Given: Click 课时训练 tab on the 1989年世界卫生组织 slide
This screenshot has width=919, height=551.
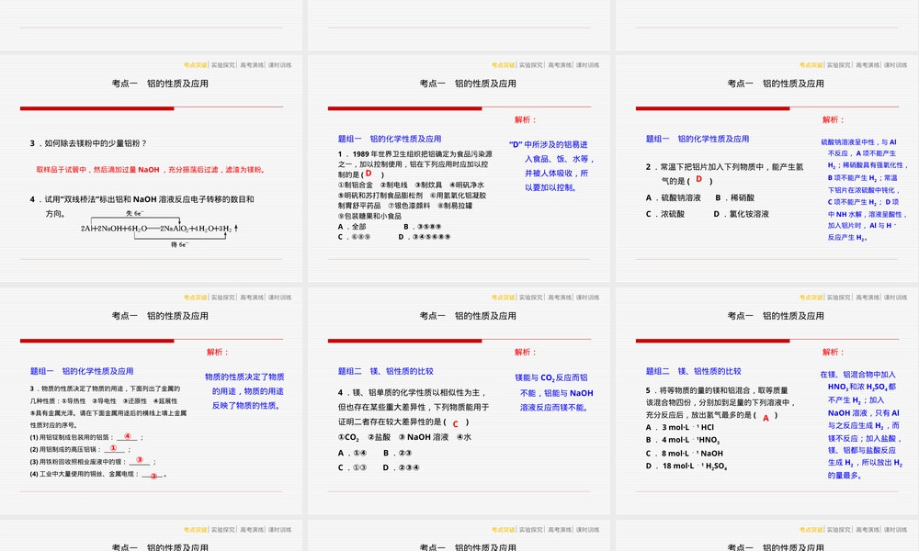Looking at the screenshot, I should (x=587, y=65).
